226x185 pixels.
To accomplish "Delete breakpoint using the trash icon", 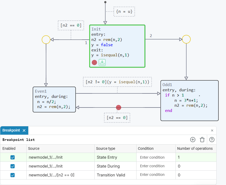I will (202, 140).
